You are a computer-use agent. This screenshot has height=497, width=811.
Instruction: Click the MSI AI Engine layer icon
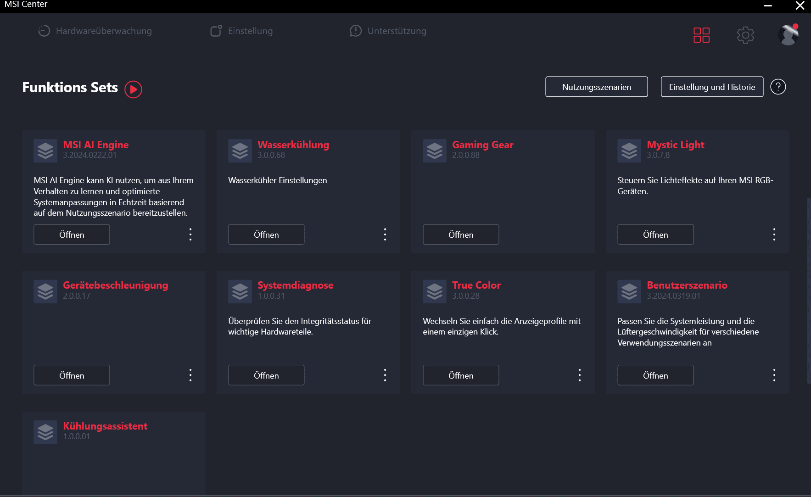[45, 151]
